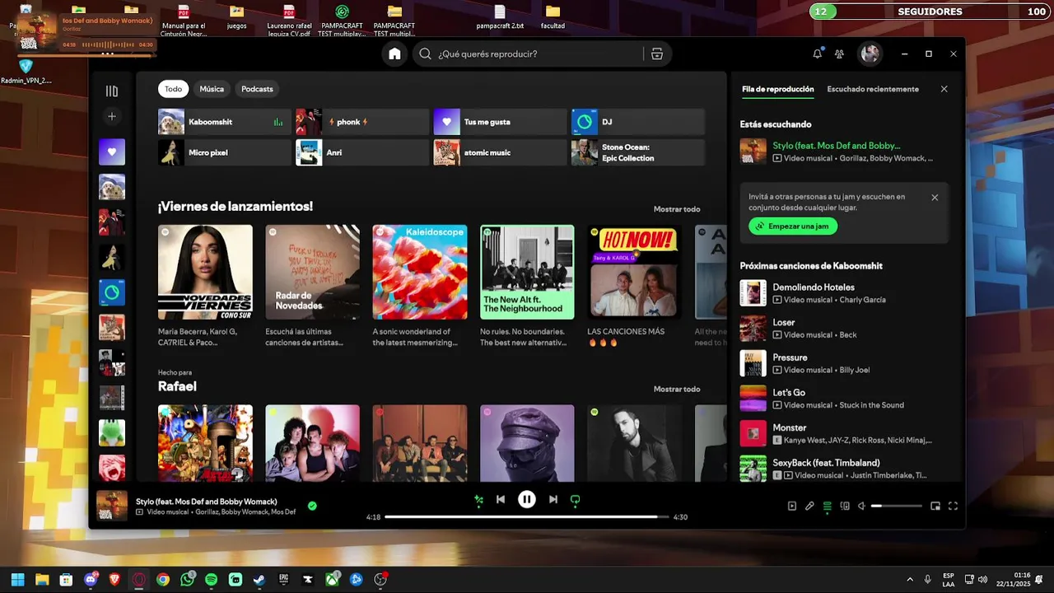1054x593 pixels.
Task: Open Discord from the taskbar
Action: (x=91, y=580)
